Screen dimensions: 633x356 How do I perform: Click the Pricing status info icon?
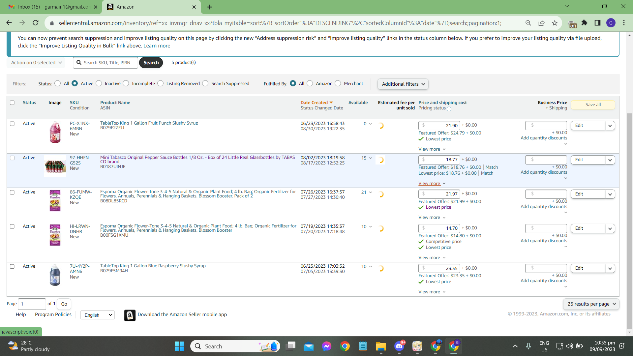(449, 109)
